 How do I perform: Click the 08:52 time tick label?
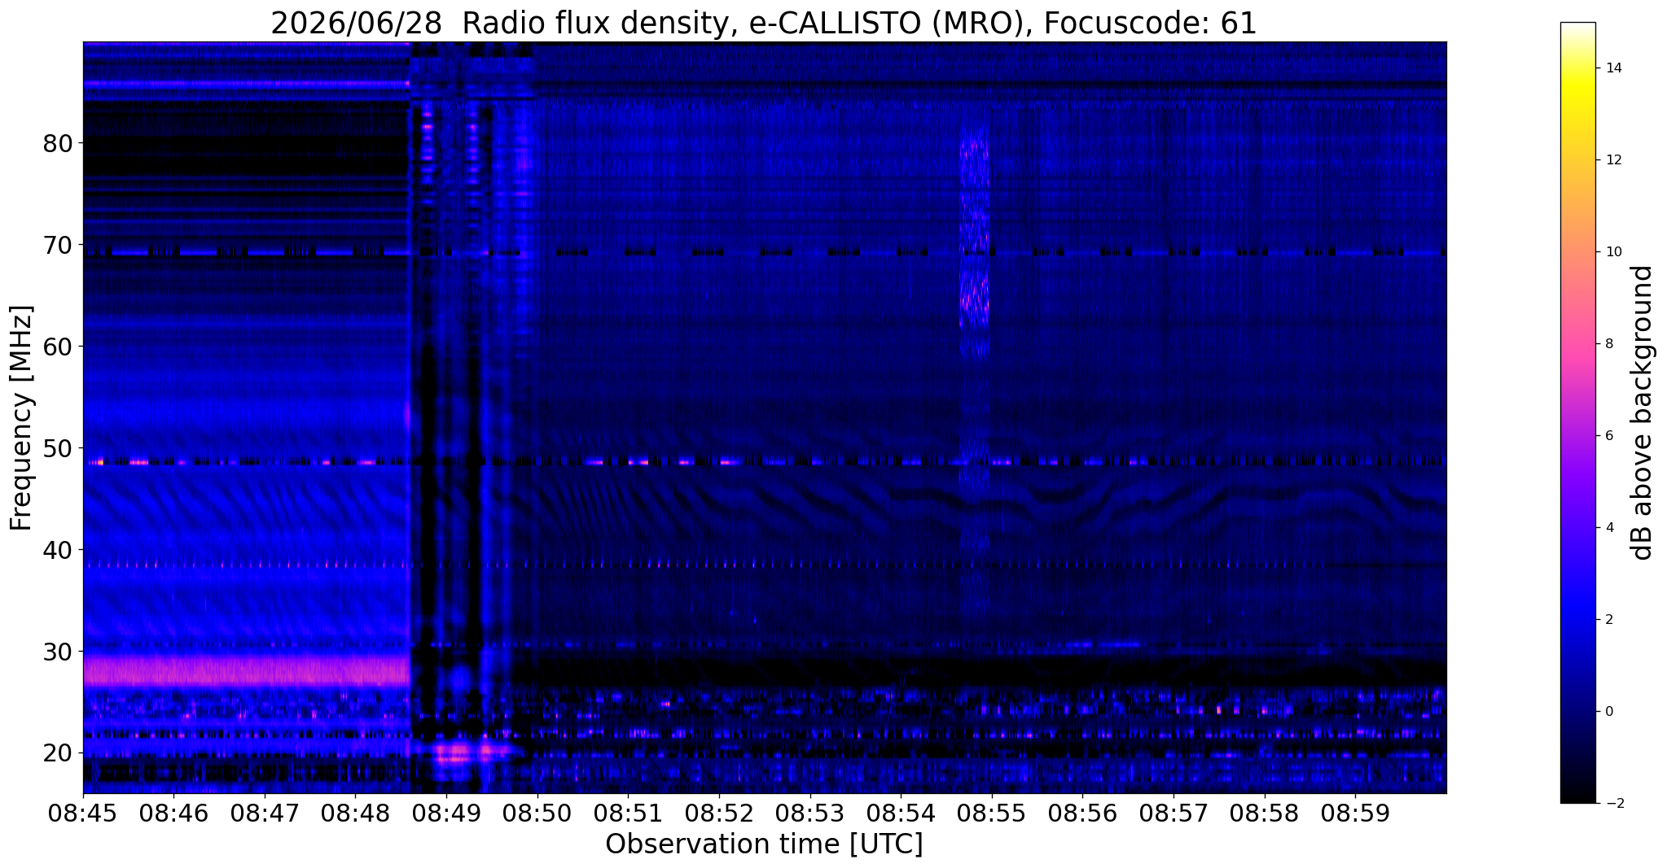(719, 812)
